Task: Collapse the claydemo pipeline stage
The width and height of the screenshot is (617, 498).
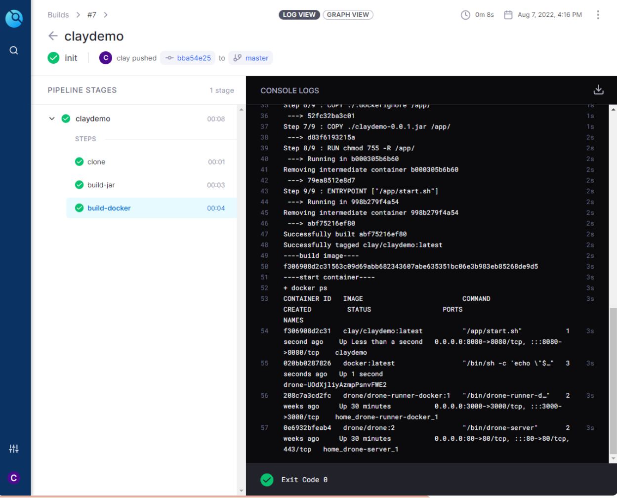Action: click(52, 119)
